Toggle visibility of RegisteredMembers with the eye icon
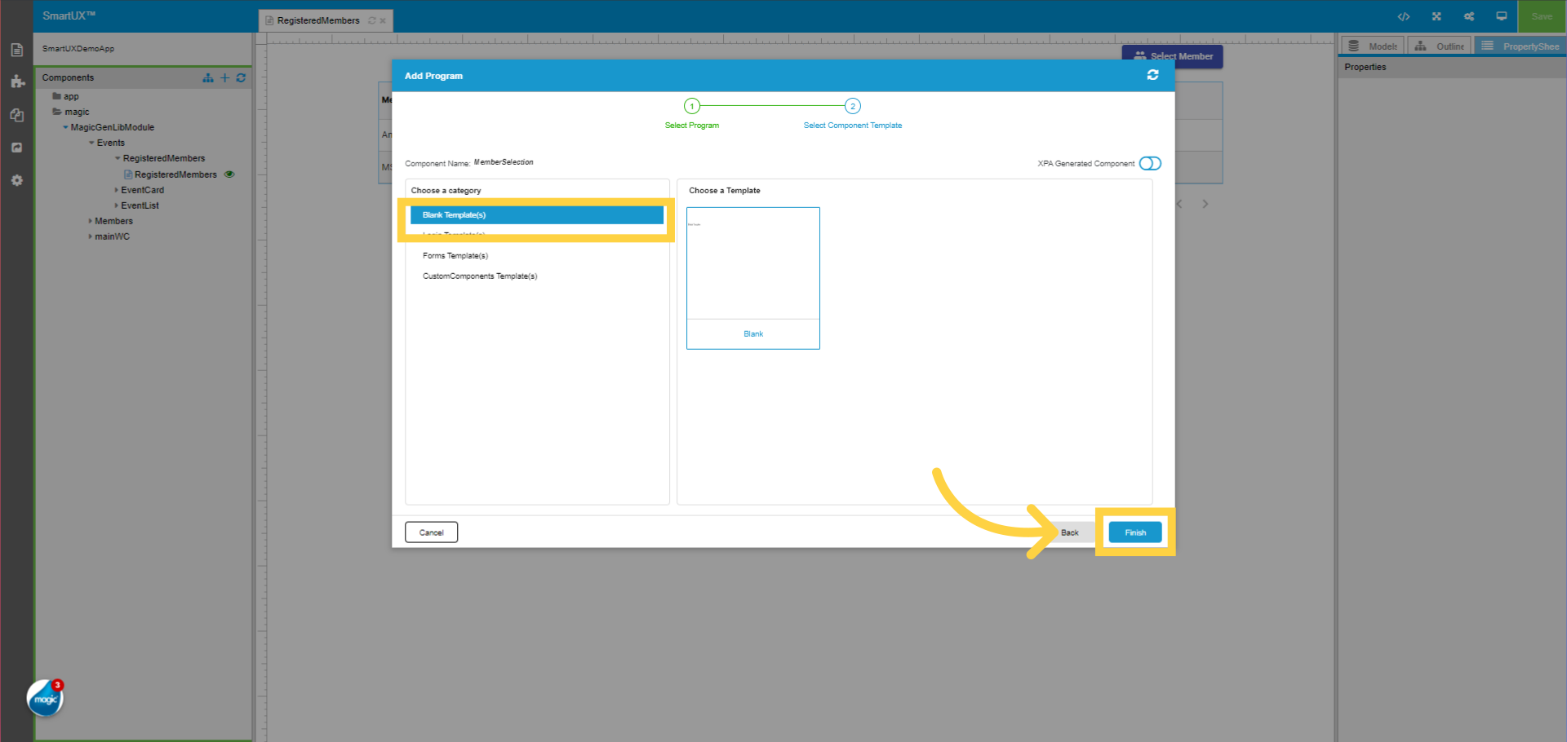The image size is (1567, 742). pos(229,174)
